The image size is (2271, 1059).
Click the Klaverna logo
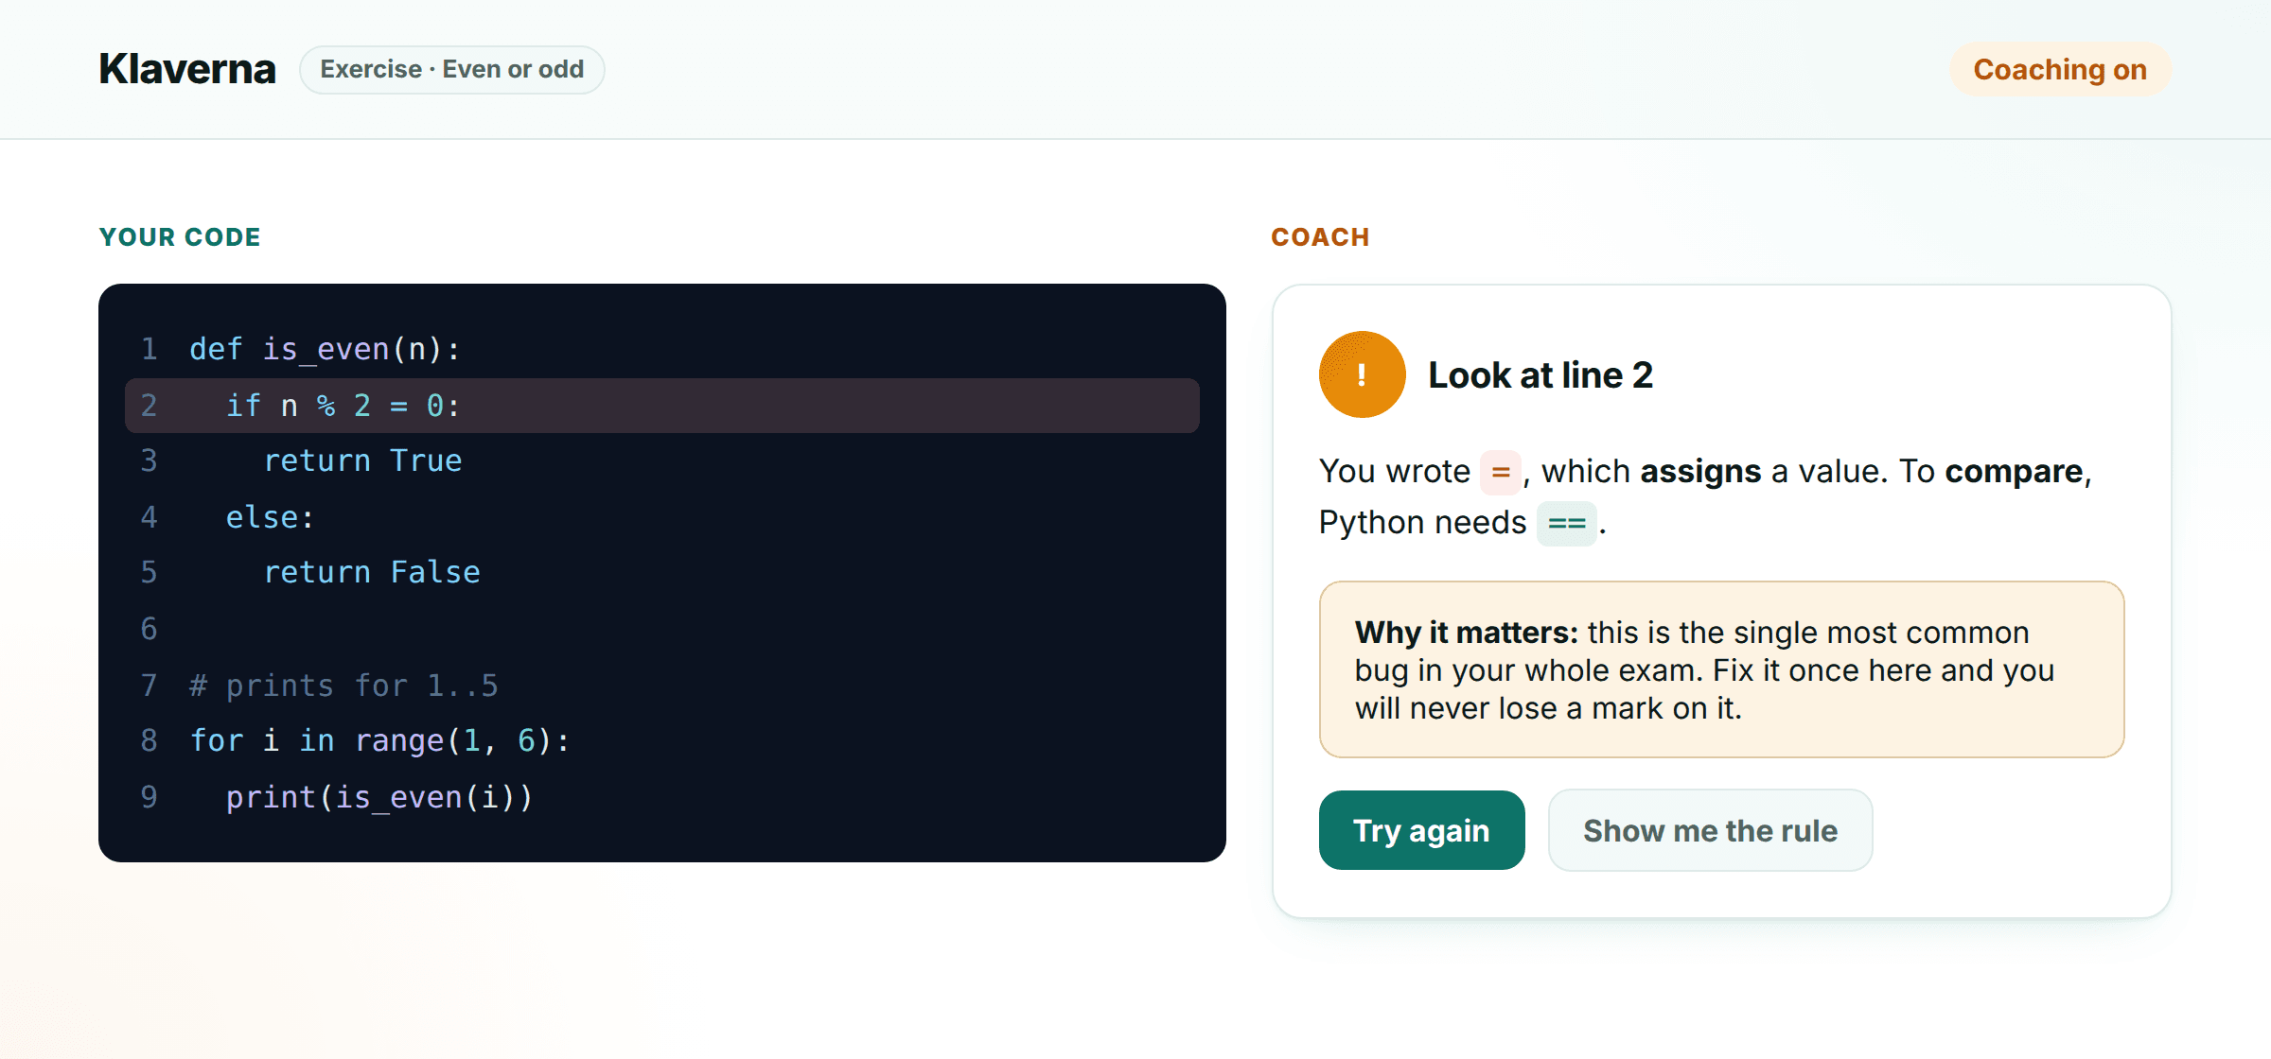187,69
